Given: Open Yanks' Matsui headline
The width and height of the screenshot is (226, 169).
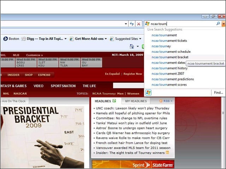Looking at the screenshot, I should coord(131,123).
